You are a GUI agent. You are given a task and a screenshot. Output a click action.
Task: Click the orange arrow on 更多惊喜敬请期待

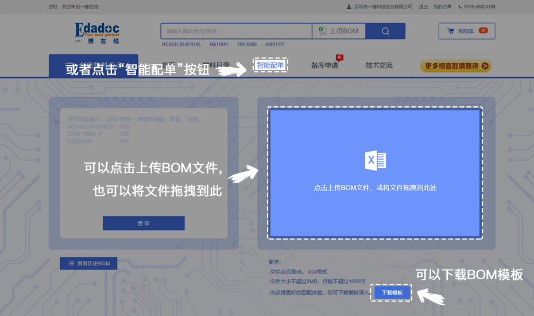pos(485,66)
